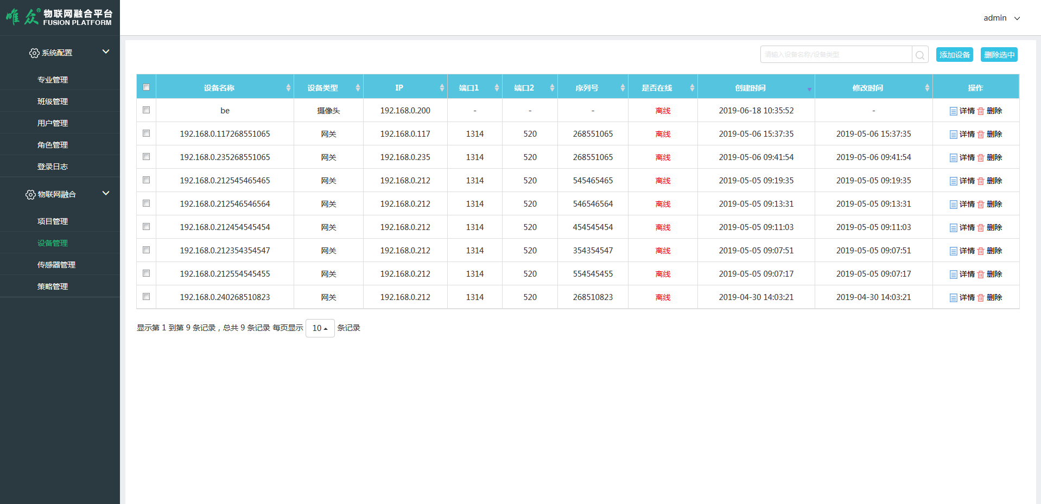Sort by 是否在线 column
1041x504 pixels.
tap(663, 87)
